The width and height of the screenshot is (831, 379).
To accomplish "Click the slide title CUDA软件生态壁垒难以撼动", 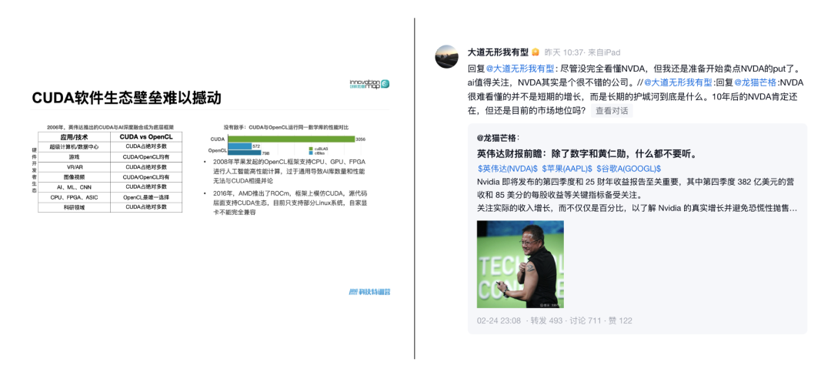I will 126,98.
